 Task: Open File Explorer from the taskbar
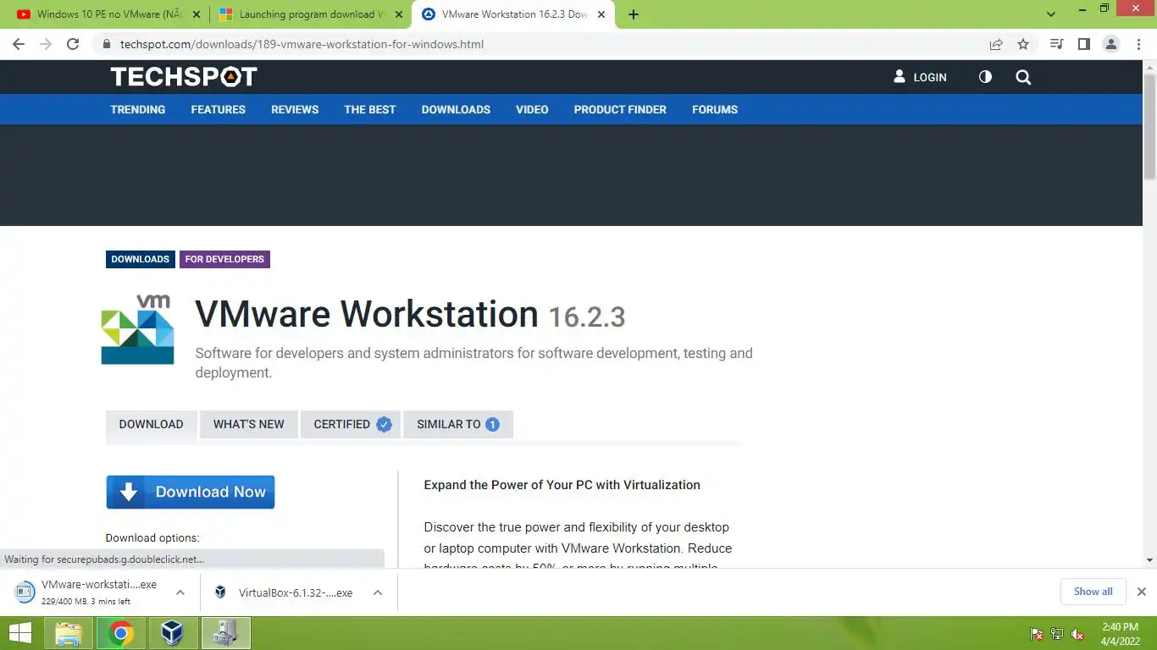click(x=69, y=633)
